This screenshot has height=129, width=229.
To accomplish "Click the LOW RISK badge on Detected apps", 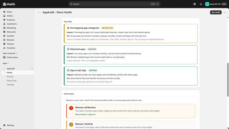I will 92,49.
